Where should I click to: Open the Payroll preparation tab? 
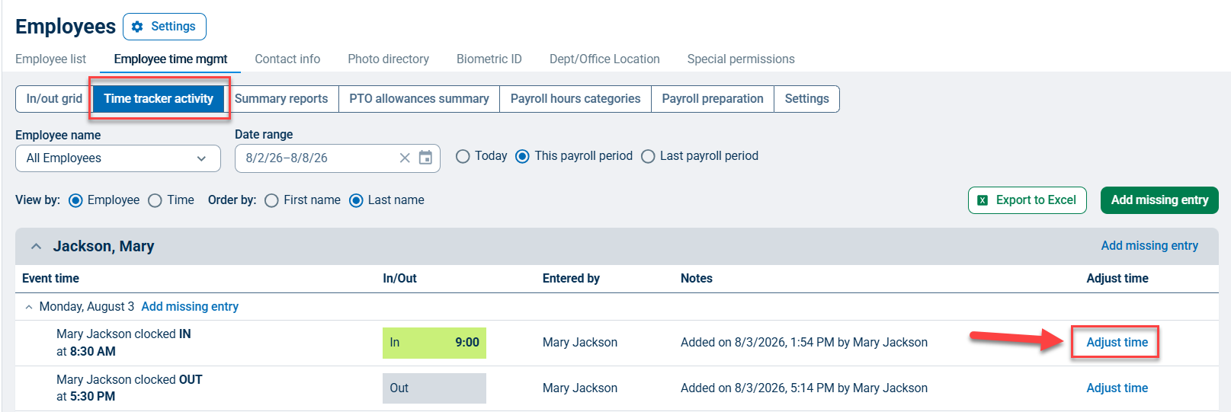point(713,99)
